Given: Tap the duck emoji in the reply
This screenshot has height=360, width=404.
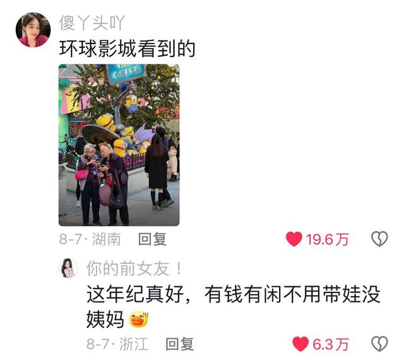Looking at the screenshot, I should tap(139, 319).
